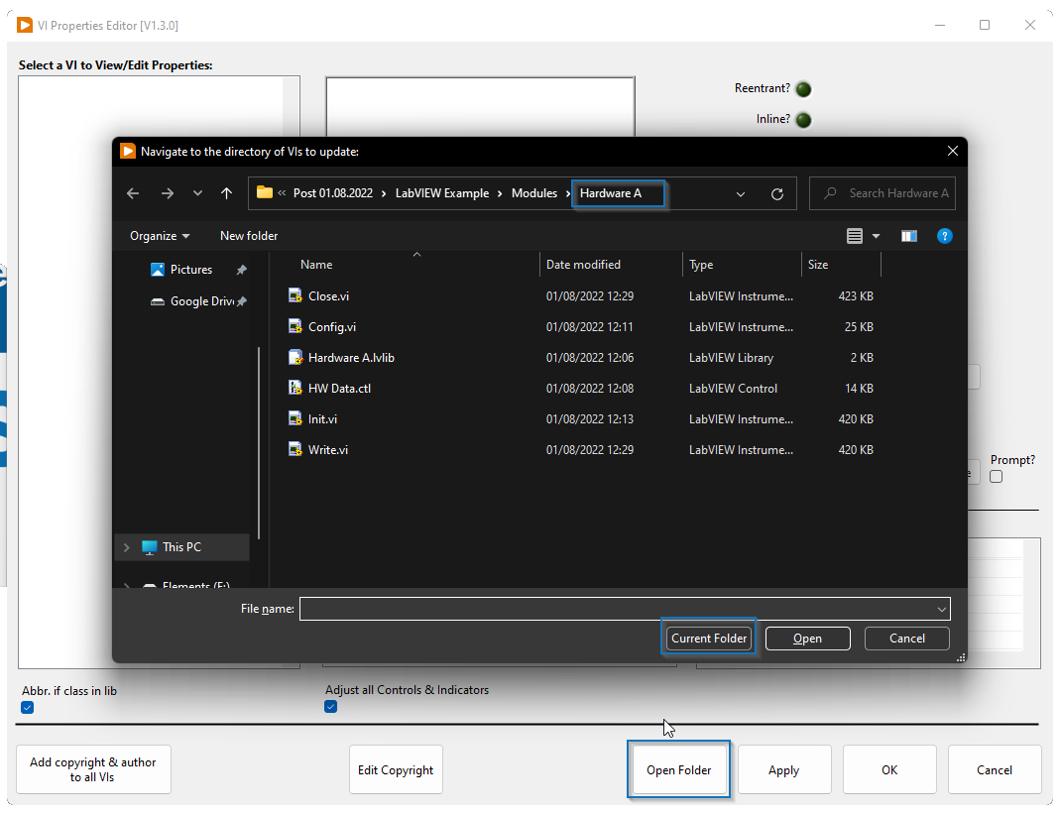Open HW Data.ctl via its LabVIEW control icon

[x=294, y=388]
